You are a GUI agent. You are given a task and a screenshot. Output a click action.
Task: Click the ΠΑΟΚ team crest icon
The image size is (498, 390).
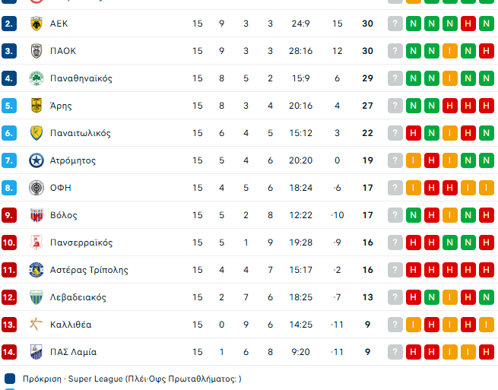(x=36, y=51)
